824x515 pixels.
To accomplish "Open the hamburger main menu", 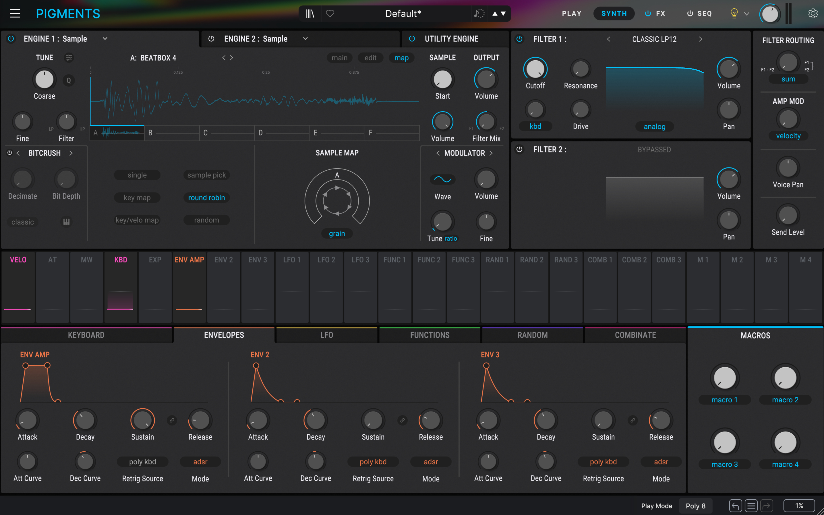I will tap(15, 14).
